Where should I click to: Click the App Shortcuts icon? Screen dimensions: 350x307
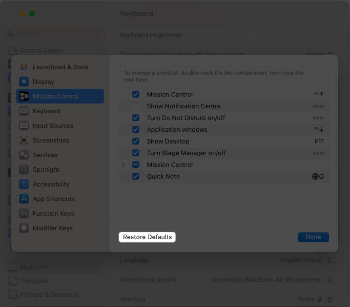(24, 199)
